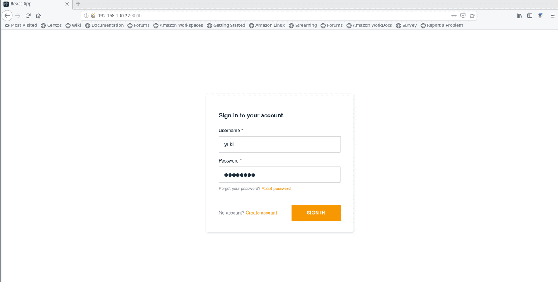Image resolution: width=558 pixels, height=282 pixels.
Task: Open the Firefox account icon
Action: click(x=540, y=16)
